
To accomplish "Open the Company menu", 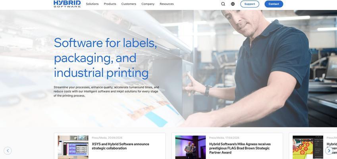I will 148,4.
